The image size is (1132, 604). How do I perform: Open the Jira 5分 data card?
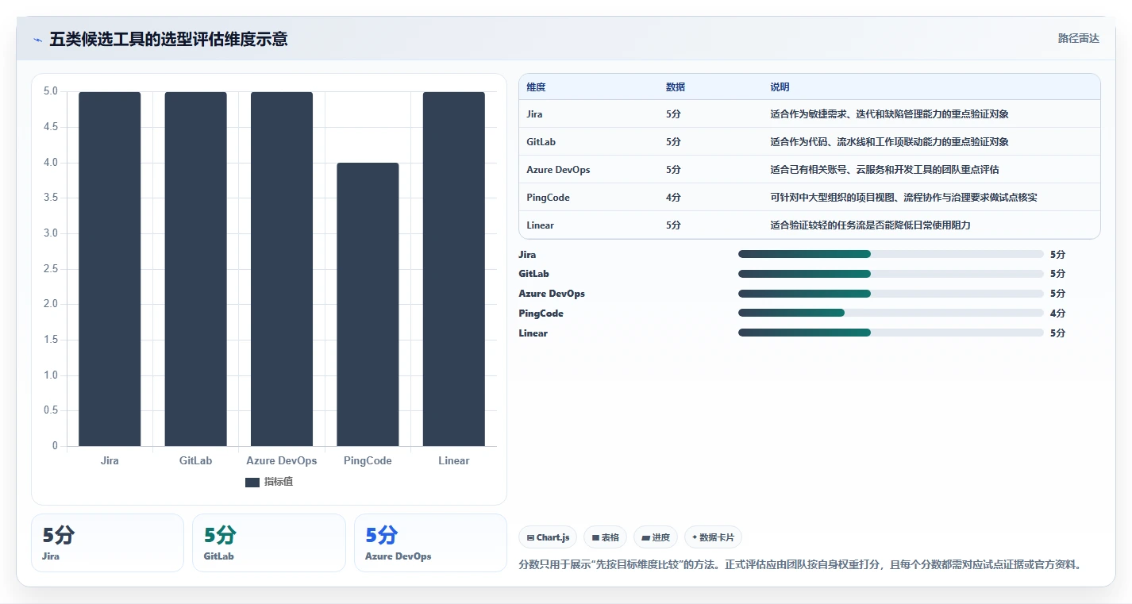pos(107,543)
